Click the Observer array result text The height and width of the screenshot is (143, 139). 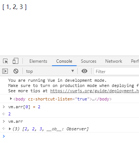50,129
